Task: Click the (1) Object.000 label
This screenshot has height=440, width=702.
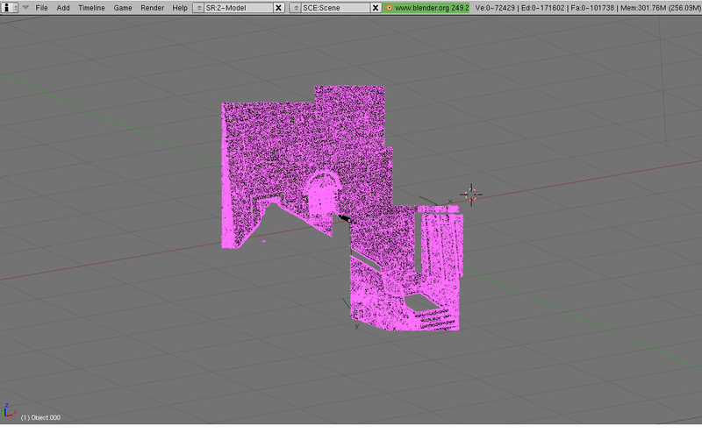Action: [x=40, y=417]
